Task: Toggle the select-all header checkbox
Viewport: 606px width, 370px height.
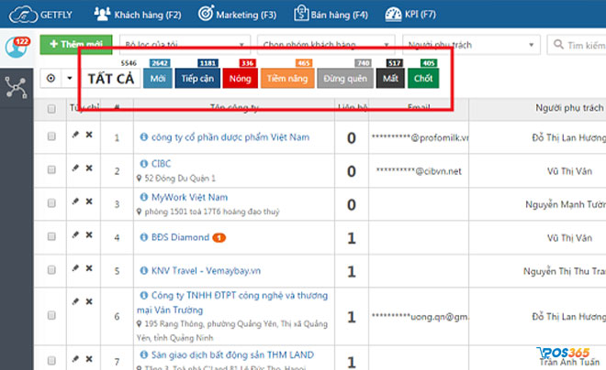Action: coord(51,109)
